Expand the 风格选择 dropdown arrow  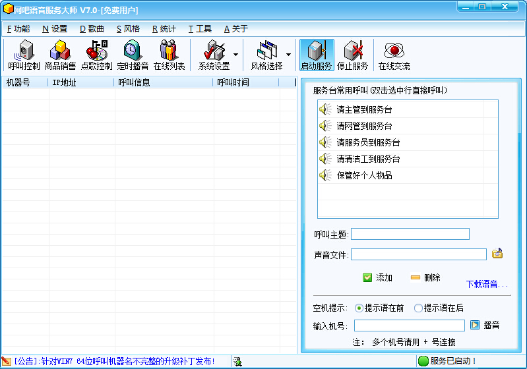288,55
